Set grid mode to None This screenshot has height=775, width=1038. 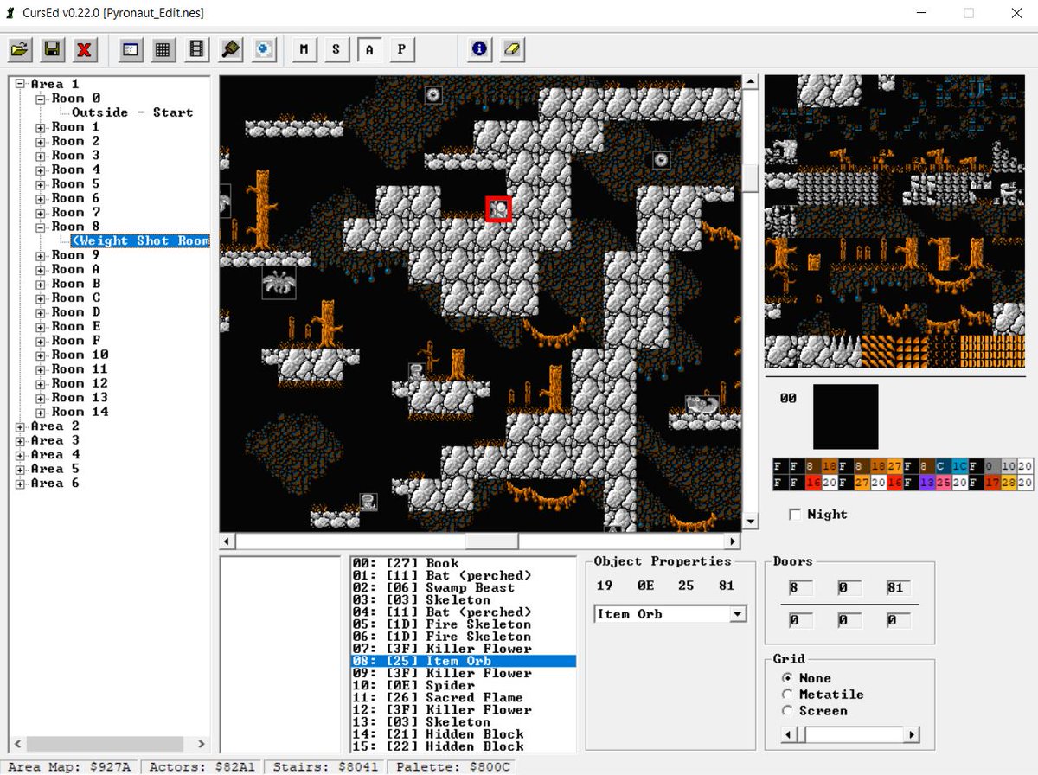click(x=787, y=678)
